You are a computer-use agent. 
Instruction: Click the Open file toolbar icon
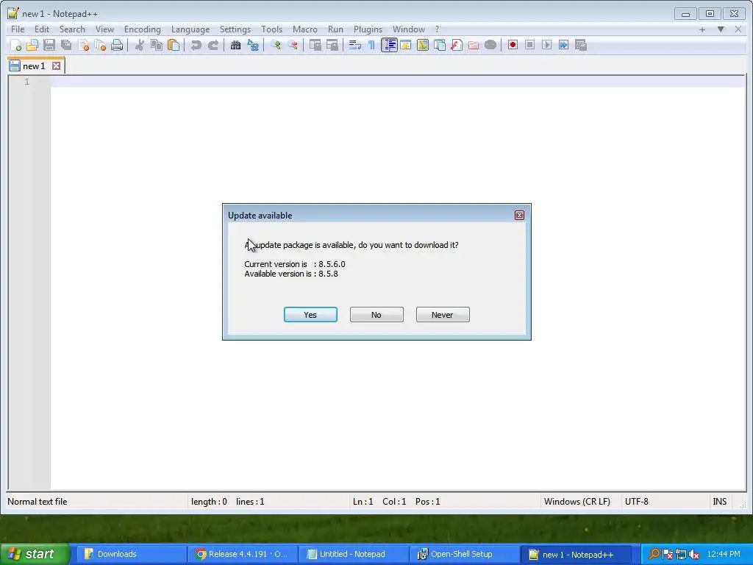click(32, 45)
